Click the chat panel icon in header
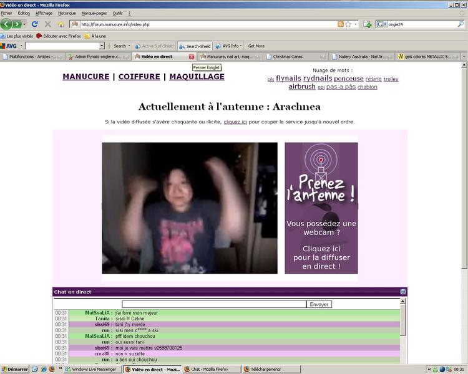This screenshot has width=468, height=374. 402,292
